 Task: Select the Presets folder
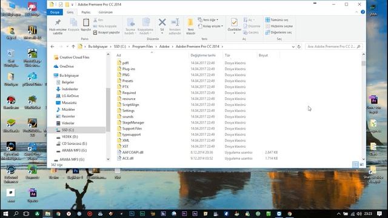[125, 81]
